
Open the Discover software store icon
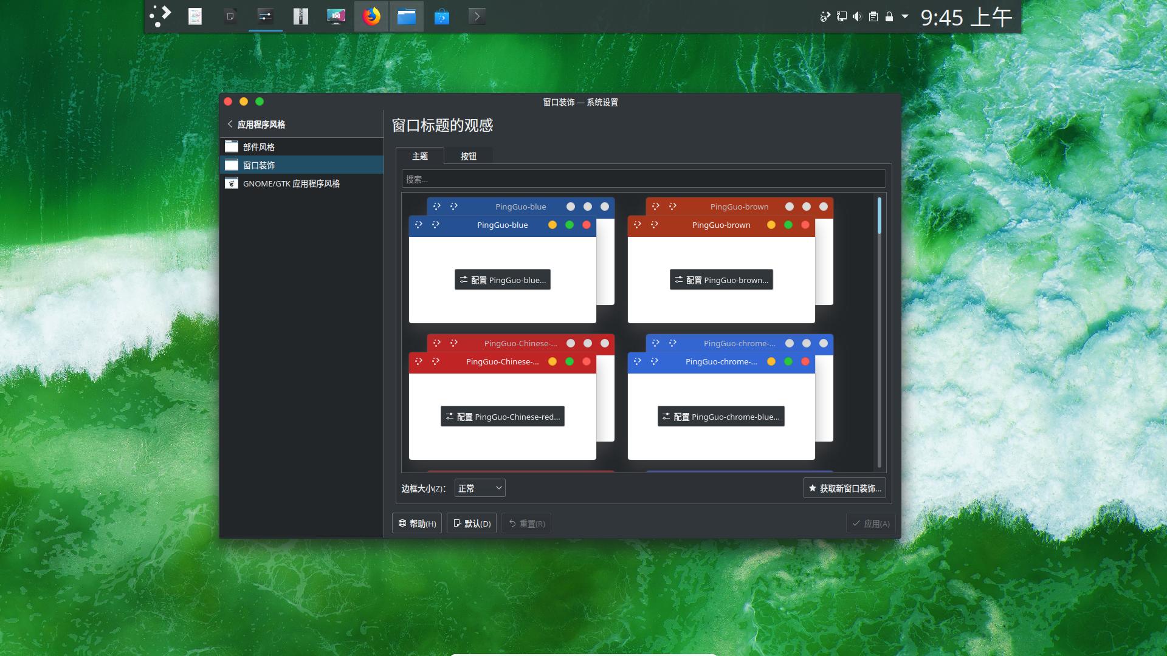442,16
